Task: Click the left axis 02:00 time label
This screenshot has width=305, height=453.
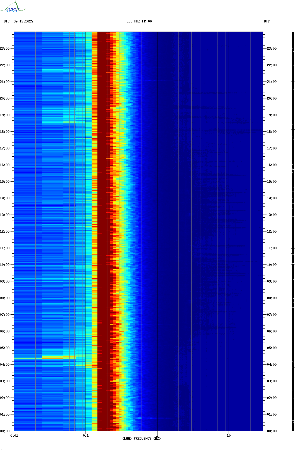Action: [x=5, y=398]
